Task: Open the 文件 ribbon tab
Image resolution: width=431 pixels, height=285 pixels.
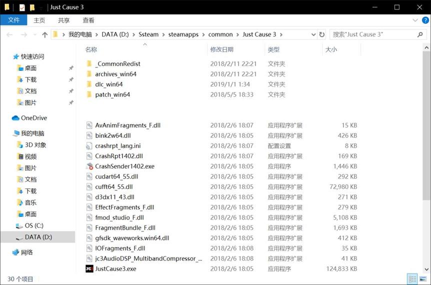Action: pos(13,20)
